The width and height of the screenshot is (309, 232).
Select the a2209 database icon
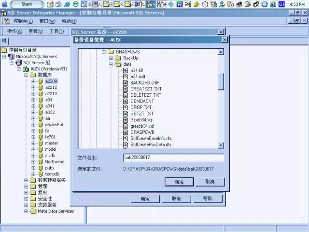(x=41, y=81)
